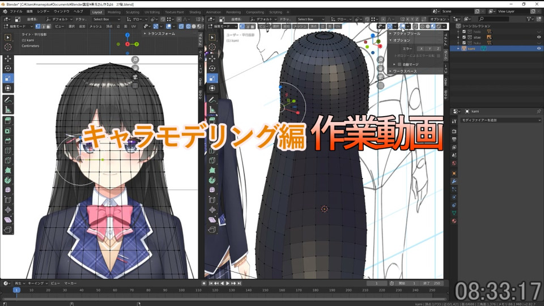Open the timeline マーカー menu
The width and height of the screenshot is (544, 306).
[70, 283]
